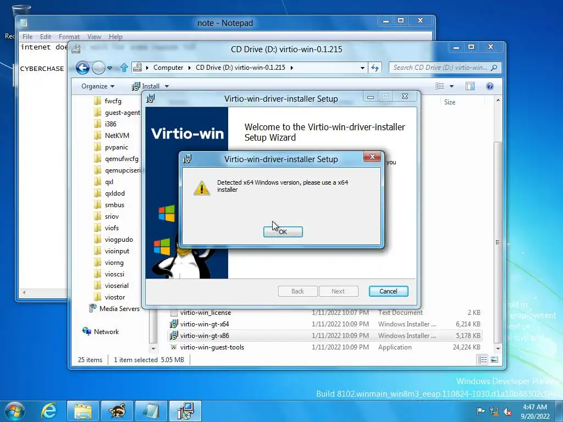The image size is (563, 422).
Task: Select the i386 folder in tree
Action: click(x=105, y=124)
